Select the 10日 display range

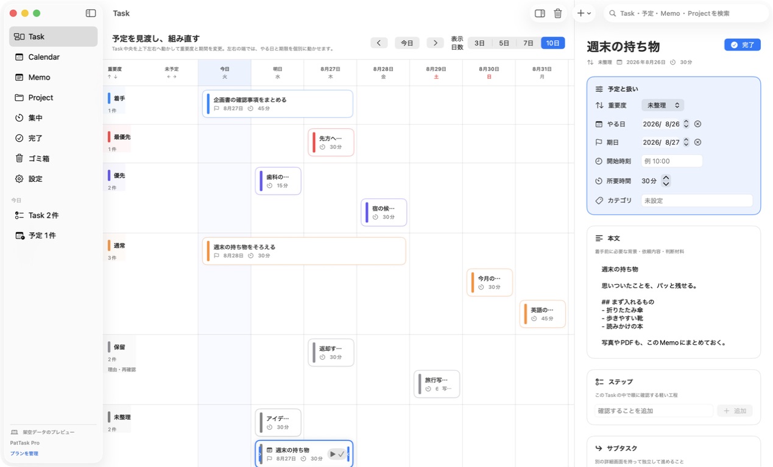tap(552, 43)
